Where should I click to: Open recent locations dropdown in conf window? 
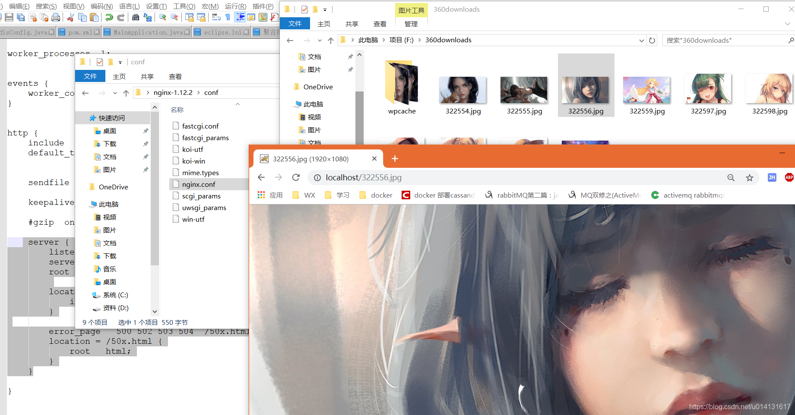pyautogui.click(x=115, y=93)
